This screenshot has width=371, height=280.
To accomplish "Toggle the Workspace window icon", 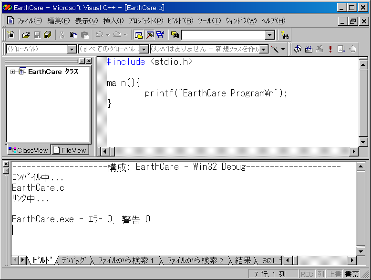I will point(138,35).
